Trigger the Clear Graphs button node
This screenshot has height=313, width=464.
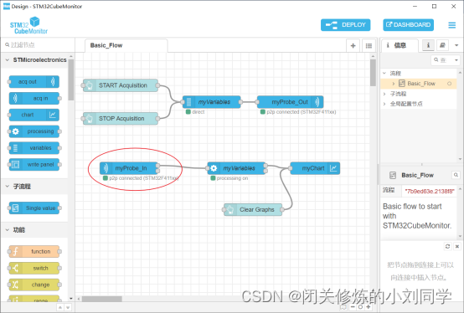[x=253, y=209]
